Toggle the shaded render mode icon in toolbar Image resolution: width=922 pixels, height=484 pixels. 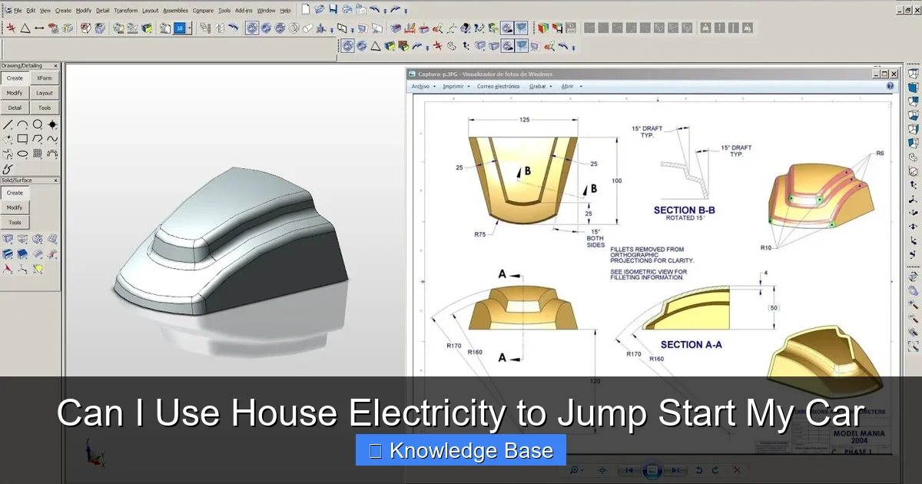coord(251,28)
